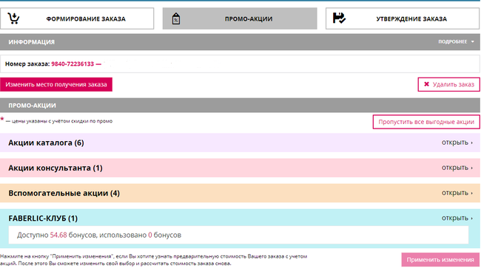
Task: Go to the Утверждение заказа step
Action: (x=403, y=18)
